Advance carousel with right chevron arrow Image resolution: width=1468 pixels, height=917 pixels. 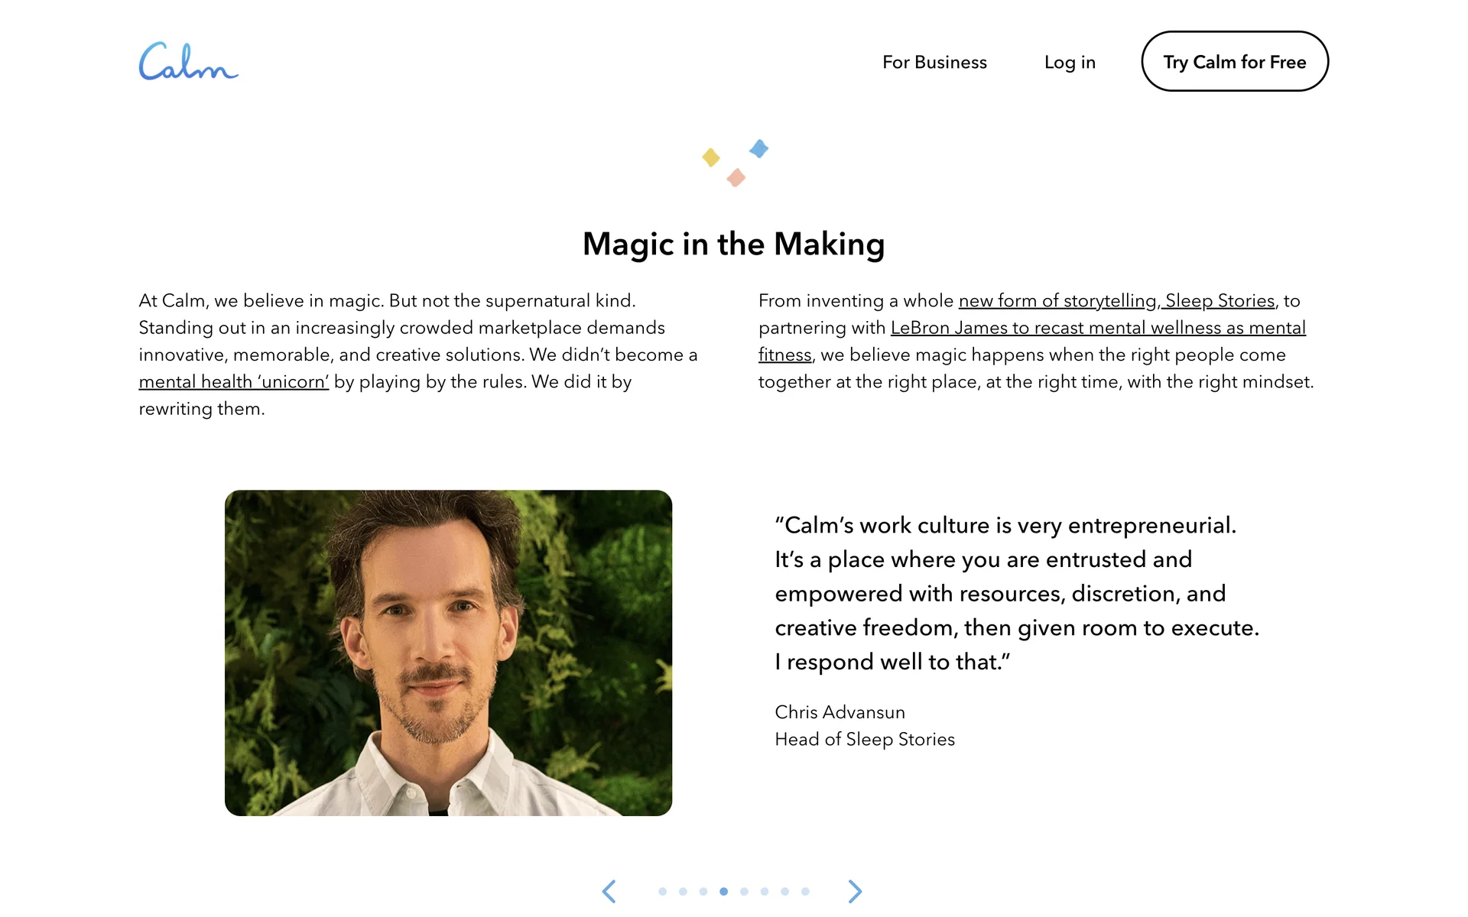[x=855, y=891]
